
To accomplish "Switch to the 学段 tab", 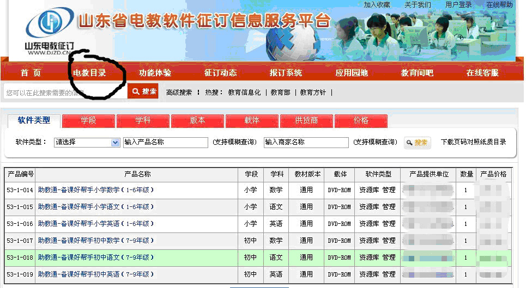I will [x=88, y=120].
